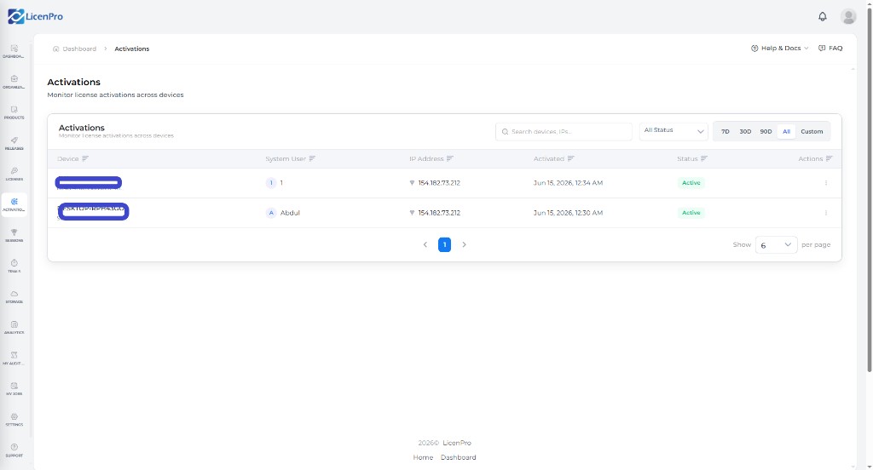873x470 pixels.
Task: Focus the Search devices, IPs field
Action: pos(564,132)
